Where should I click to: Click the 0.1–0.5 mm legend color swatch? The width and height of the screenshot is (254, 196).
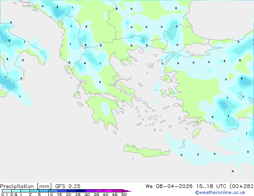click(x=7, y=191)
